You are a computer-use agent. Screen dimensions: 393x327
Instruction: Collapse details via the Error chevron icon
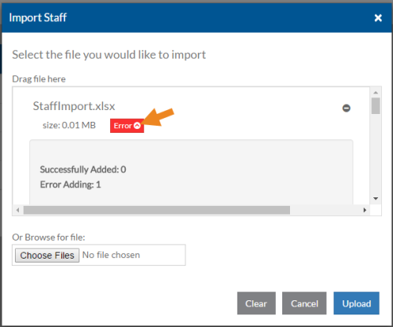pyautogui.click(x=138, y=126)
